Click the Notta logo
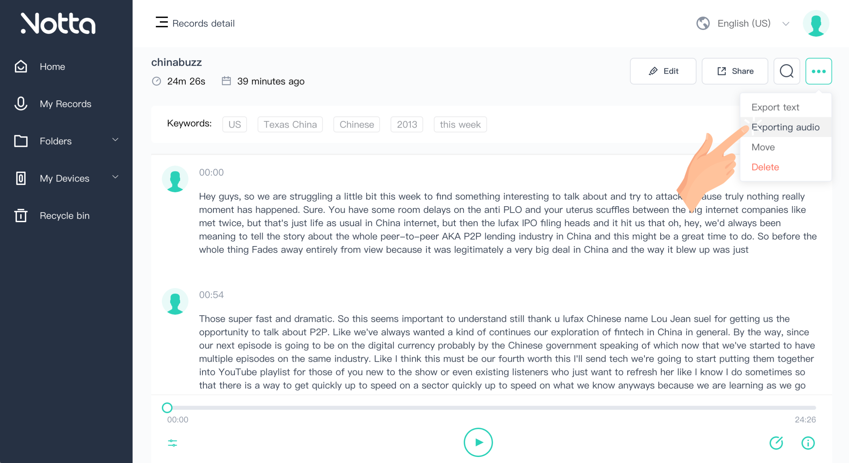Viewport: 849px width, 463px height. tap(58, 23)
